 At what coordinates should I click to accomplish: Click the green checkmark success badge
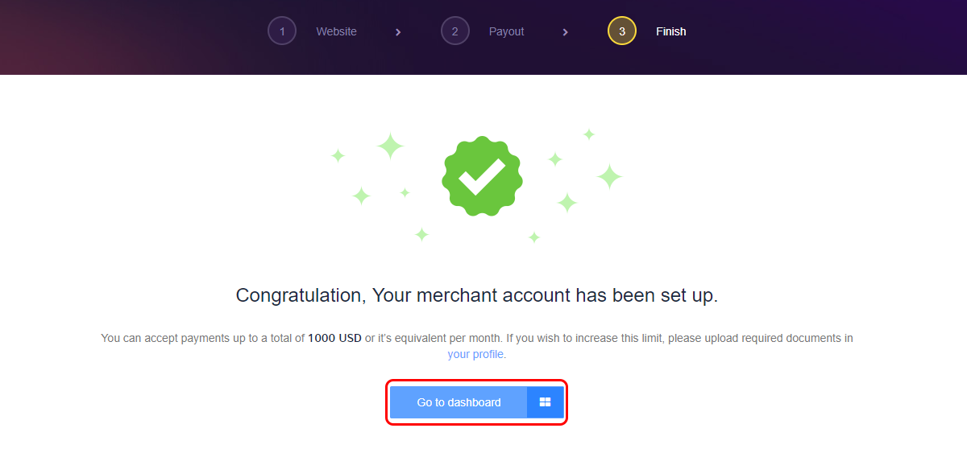(x=482, y=175)
